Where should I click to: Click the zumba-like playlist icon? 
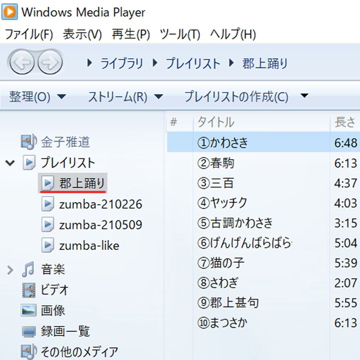click(48, 245)
